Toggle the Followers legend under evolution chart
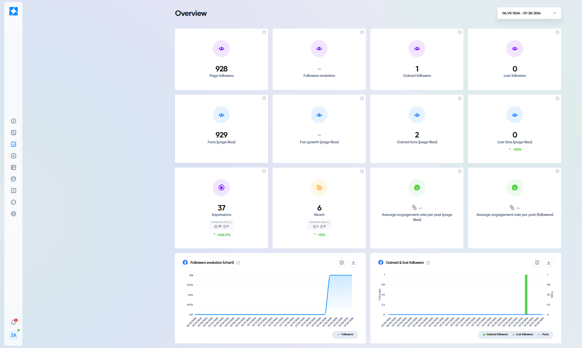The width and height of the screenshot is (582, 348). 345,335
